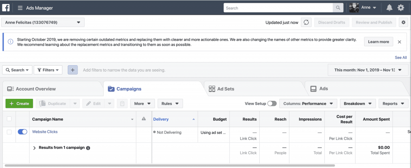The image size is (411, 168).
Task: Click the $0.00 Total Spent value
Action: (384, 147)
